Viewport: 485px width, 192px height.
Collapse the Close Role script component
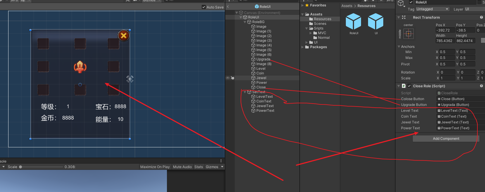coord(398,86)
